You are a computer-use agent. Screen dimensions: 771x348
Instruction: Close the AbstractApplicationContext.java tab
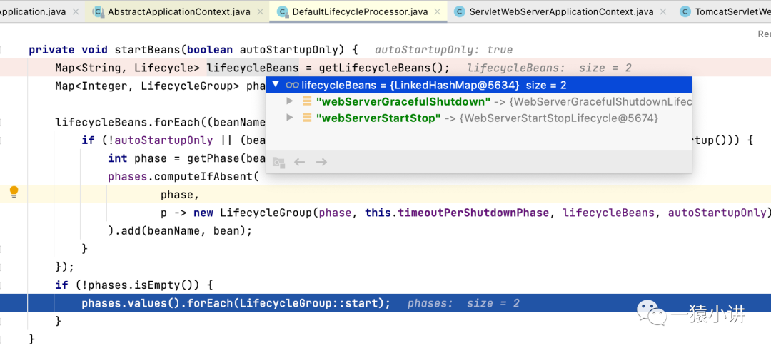coord(259,11)
